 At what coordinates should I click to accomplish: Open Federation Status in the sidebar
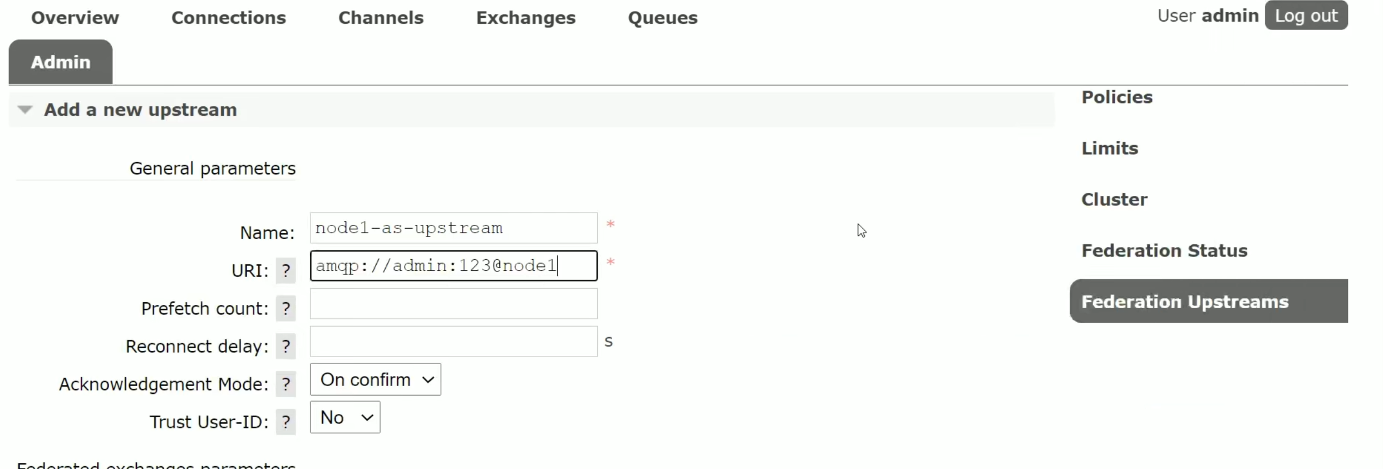[x=1164, y=251]
